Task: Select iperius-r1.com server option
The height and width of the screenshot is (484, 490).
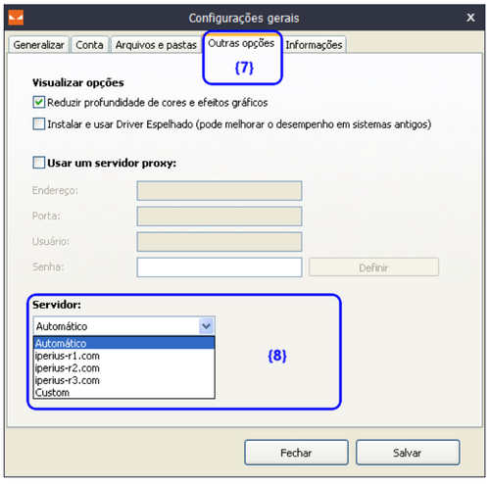Action: (x=124, y=356)
